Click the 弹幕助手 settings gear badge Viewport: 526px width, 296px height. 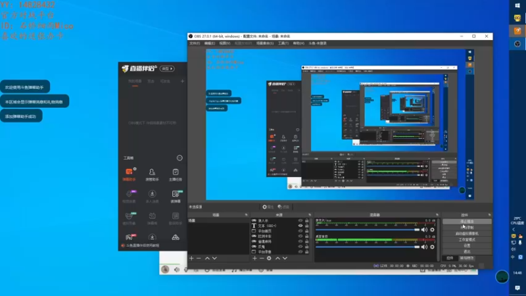tap(135, 169)
